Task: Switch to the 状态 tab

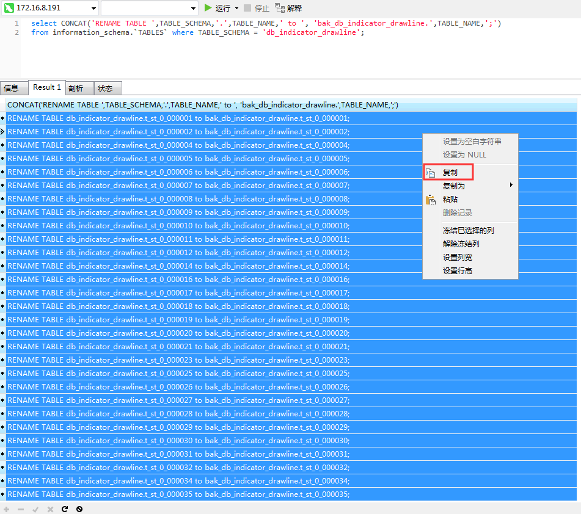Action: tap(108, 88)
